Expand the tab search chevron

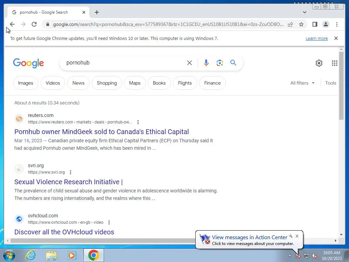305,12
